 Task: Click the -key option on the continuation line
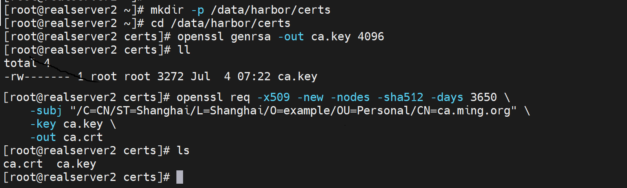coord(43,124)
